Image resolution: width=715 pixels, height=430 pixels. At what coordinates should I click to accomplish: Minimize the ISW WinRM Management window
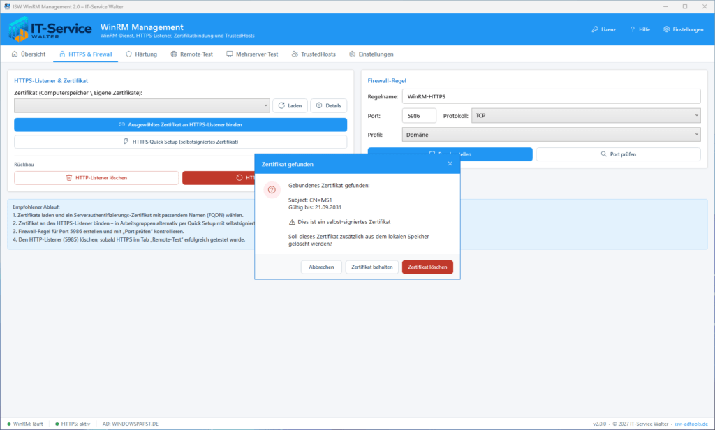click(665, 6)
